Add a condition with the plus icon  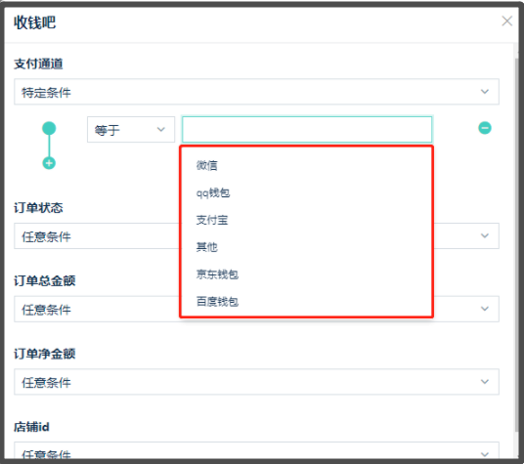click(x=49, y=163)
